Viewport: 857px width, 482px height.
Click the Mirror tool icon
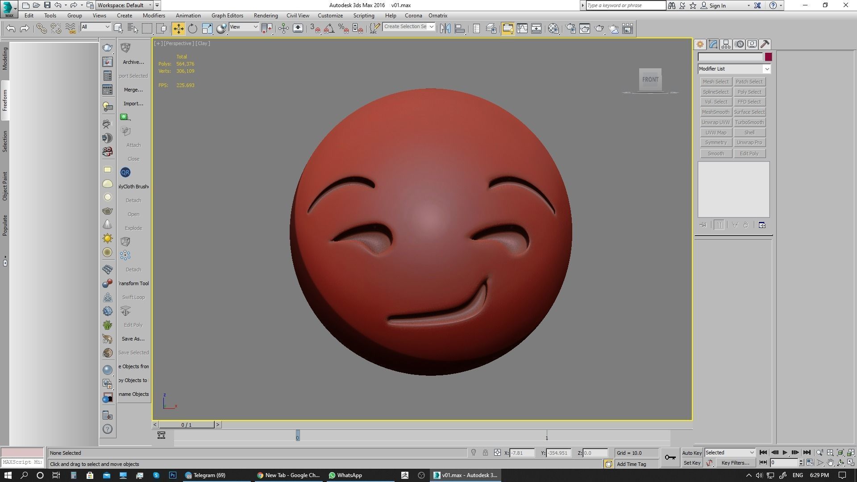point(445,29)
